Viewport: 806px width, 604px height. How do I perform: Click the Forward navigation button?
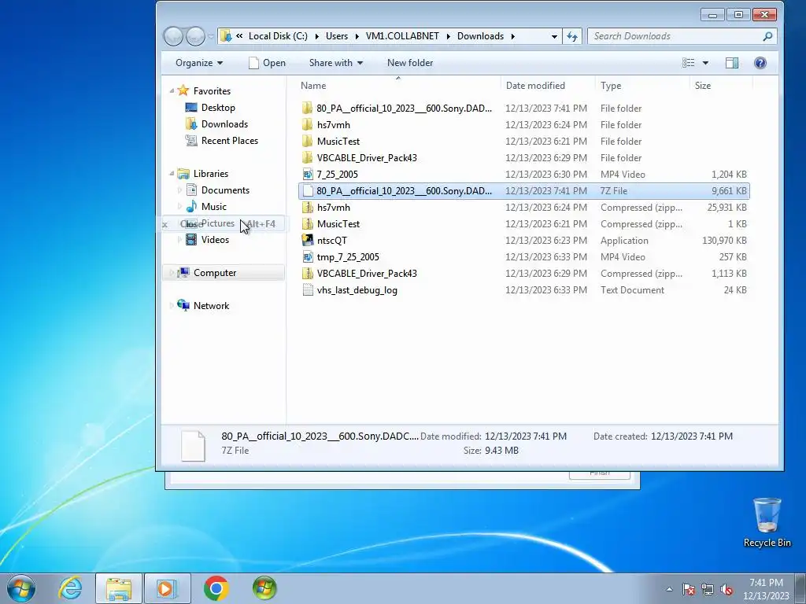point(195,36)
